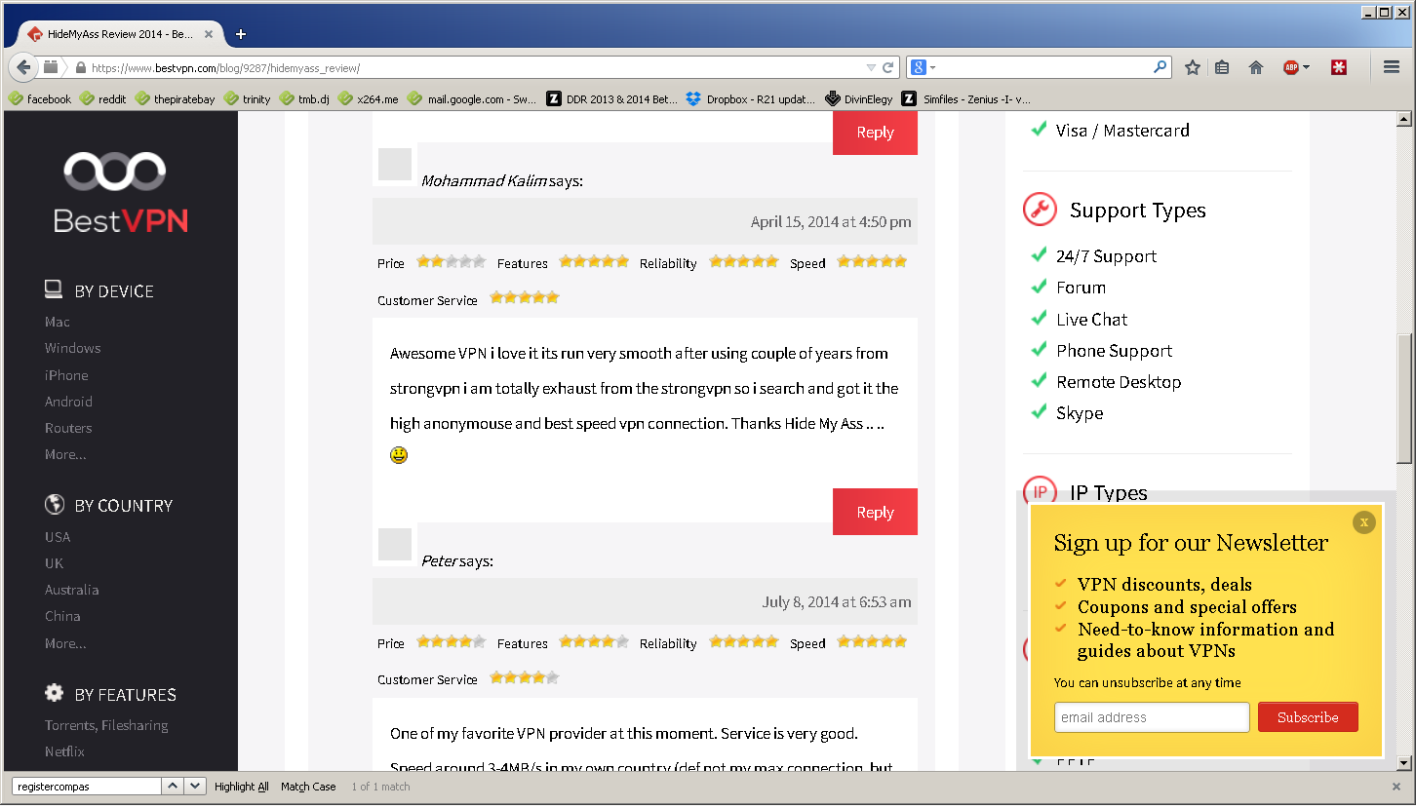Screen dimensions: 1416x808
Task: Select Routers under By Device
Action: 68,428
